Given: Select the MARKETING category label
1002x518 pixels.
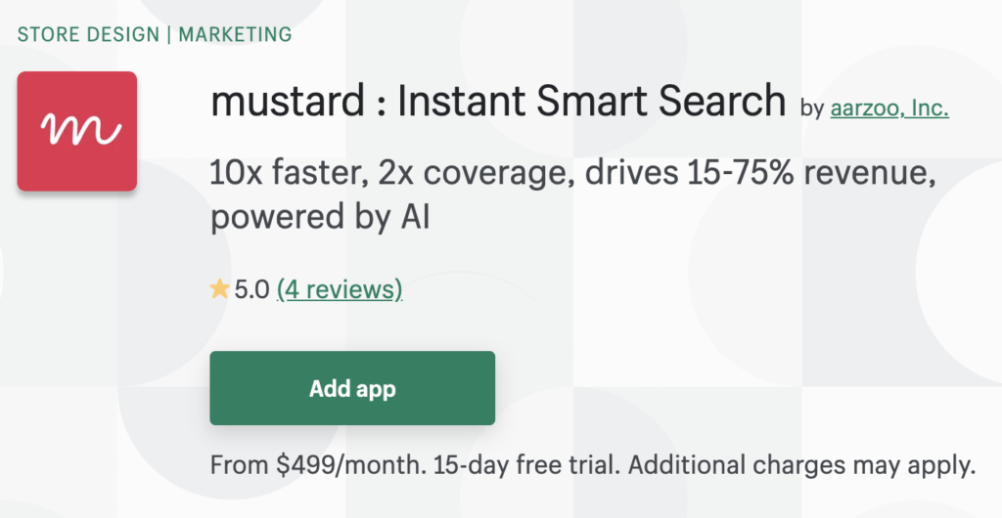Looking at the screenshot, I should 234,34.
